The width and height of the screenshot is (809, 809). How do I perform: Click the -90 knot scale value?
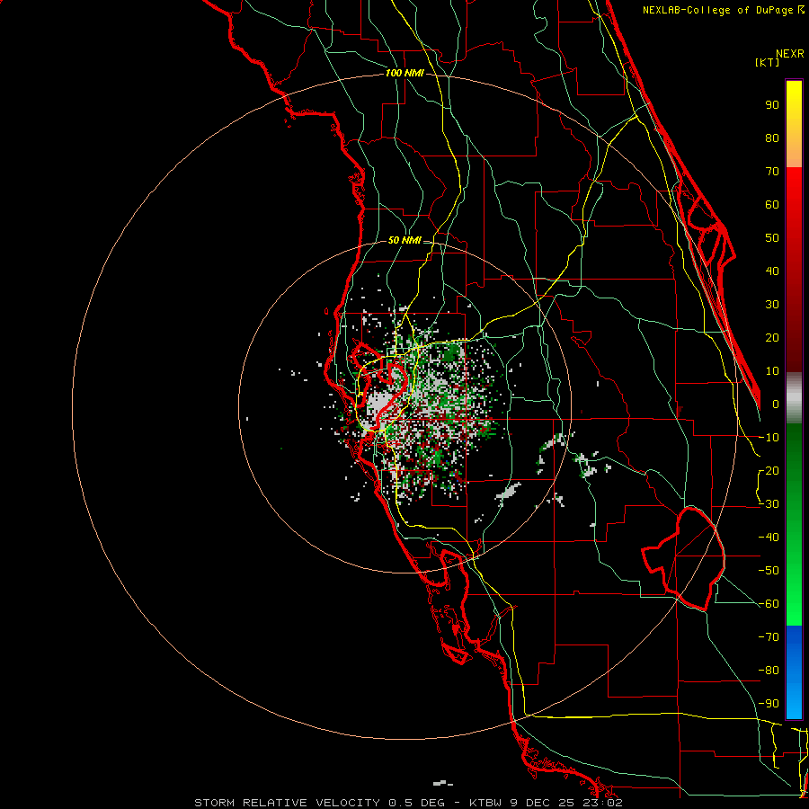pos(769,704)
